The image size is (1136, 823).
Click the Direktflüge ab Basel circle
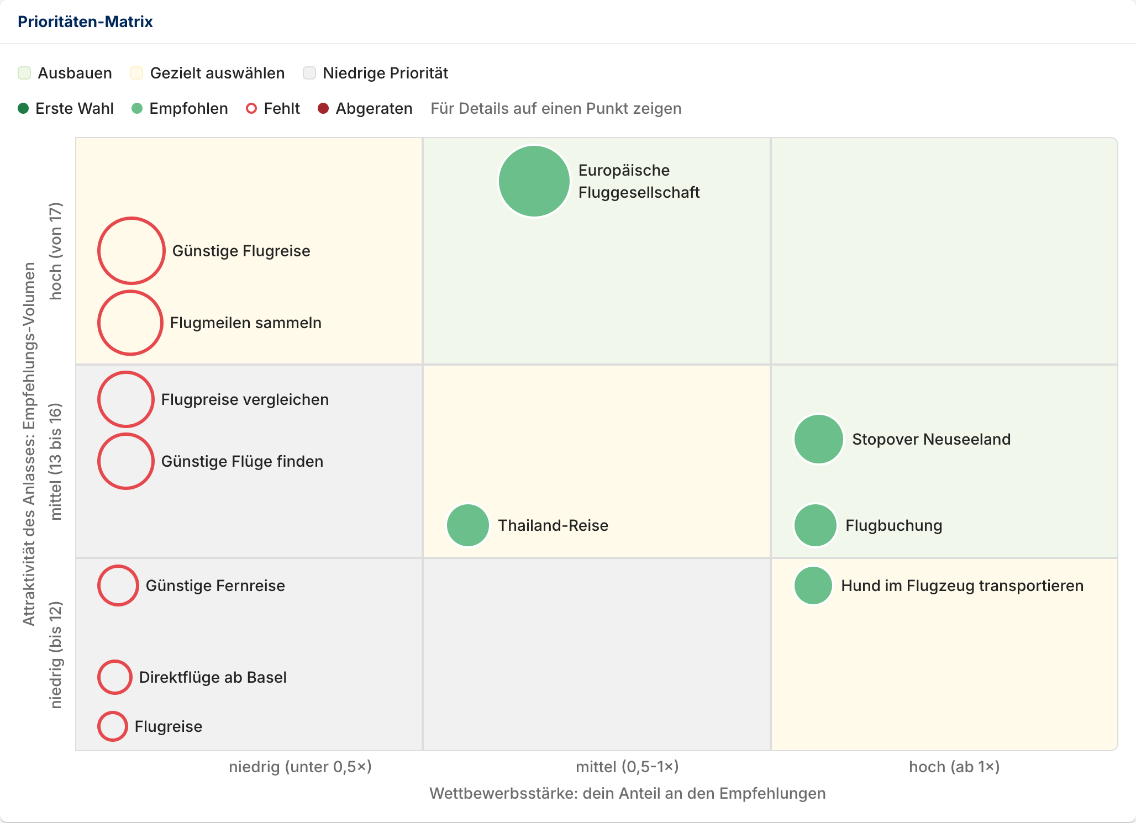pyautogui.click(x=115, y=677)
